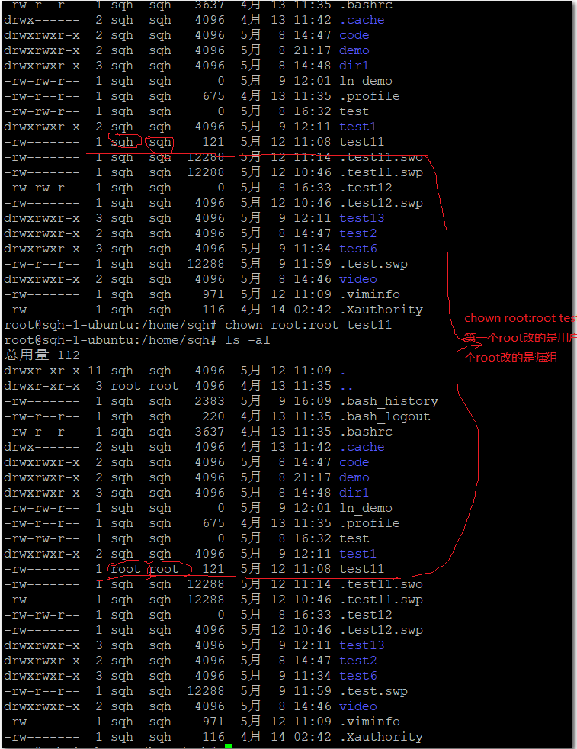Click the video directory listed before the chown command
Image resolution: width=577 pixels, height=749 pixels.
(x=358, y=279)
